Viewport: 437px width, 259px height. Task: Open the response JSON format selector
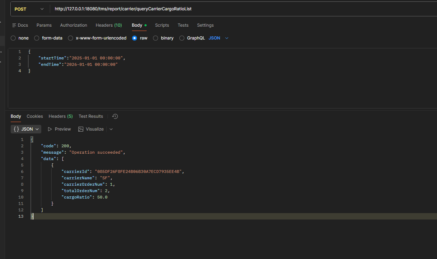[x=26, y=129]
